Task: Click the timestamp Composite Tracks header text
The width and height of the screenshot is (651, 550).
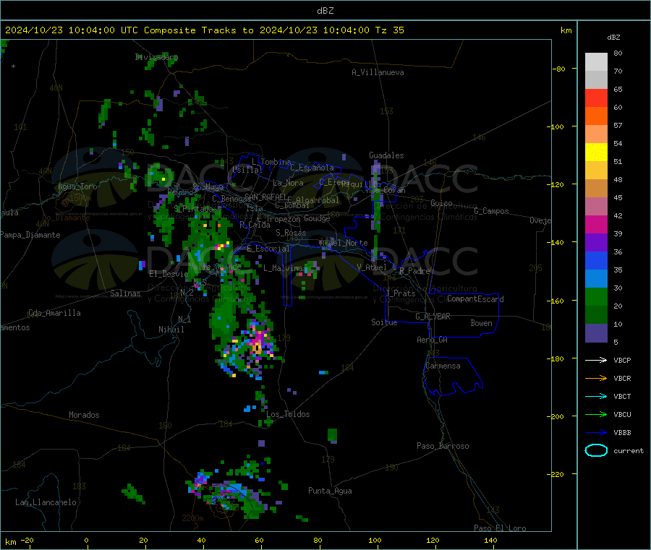Action: pyautogui.click(x=205, y=30)
